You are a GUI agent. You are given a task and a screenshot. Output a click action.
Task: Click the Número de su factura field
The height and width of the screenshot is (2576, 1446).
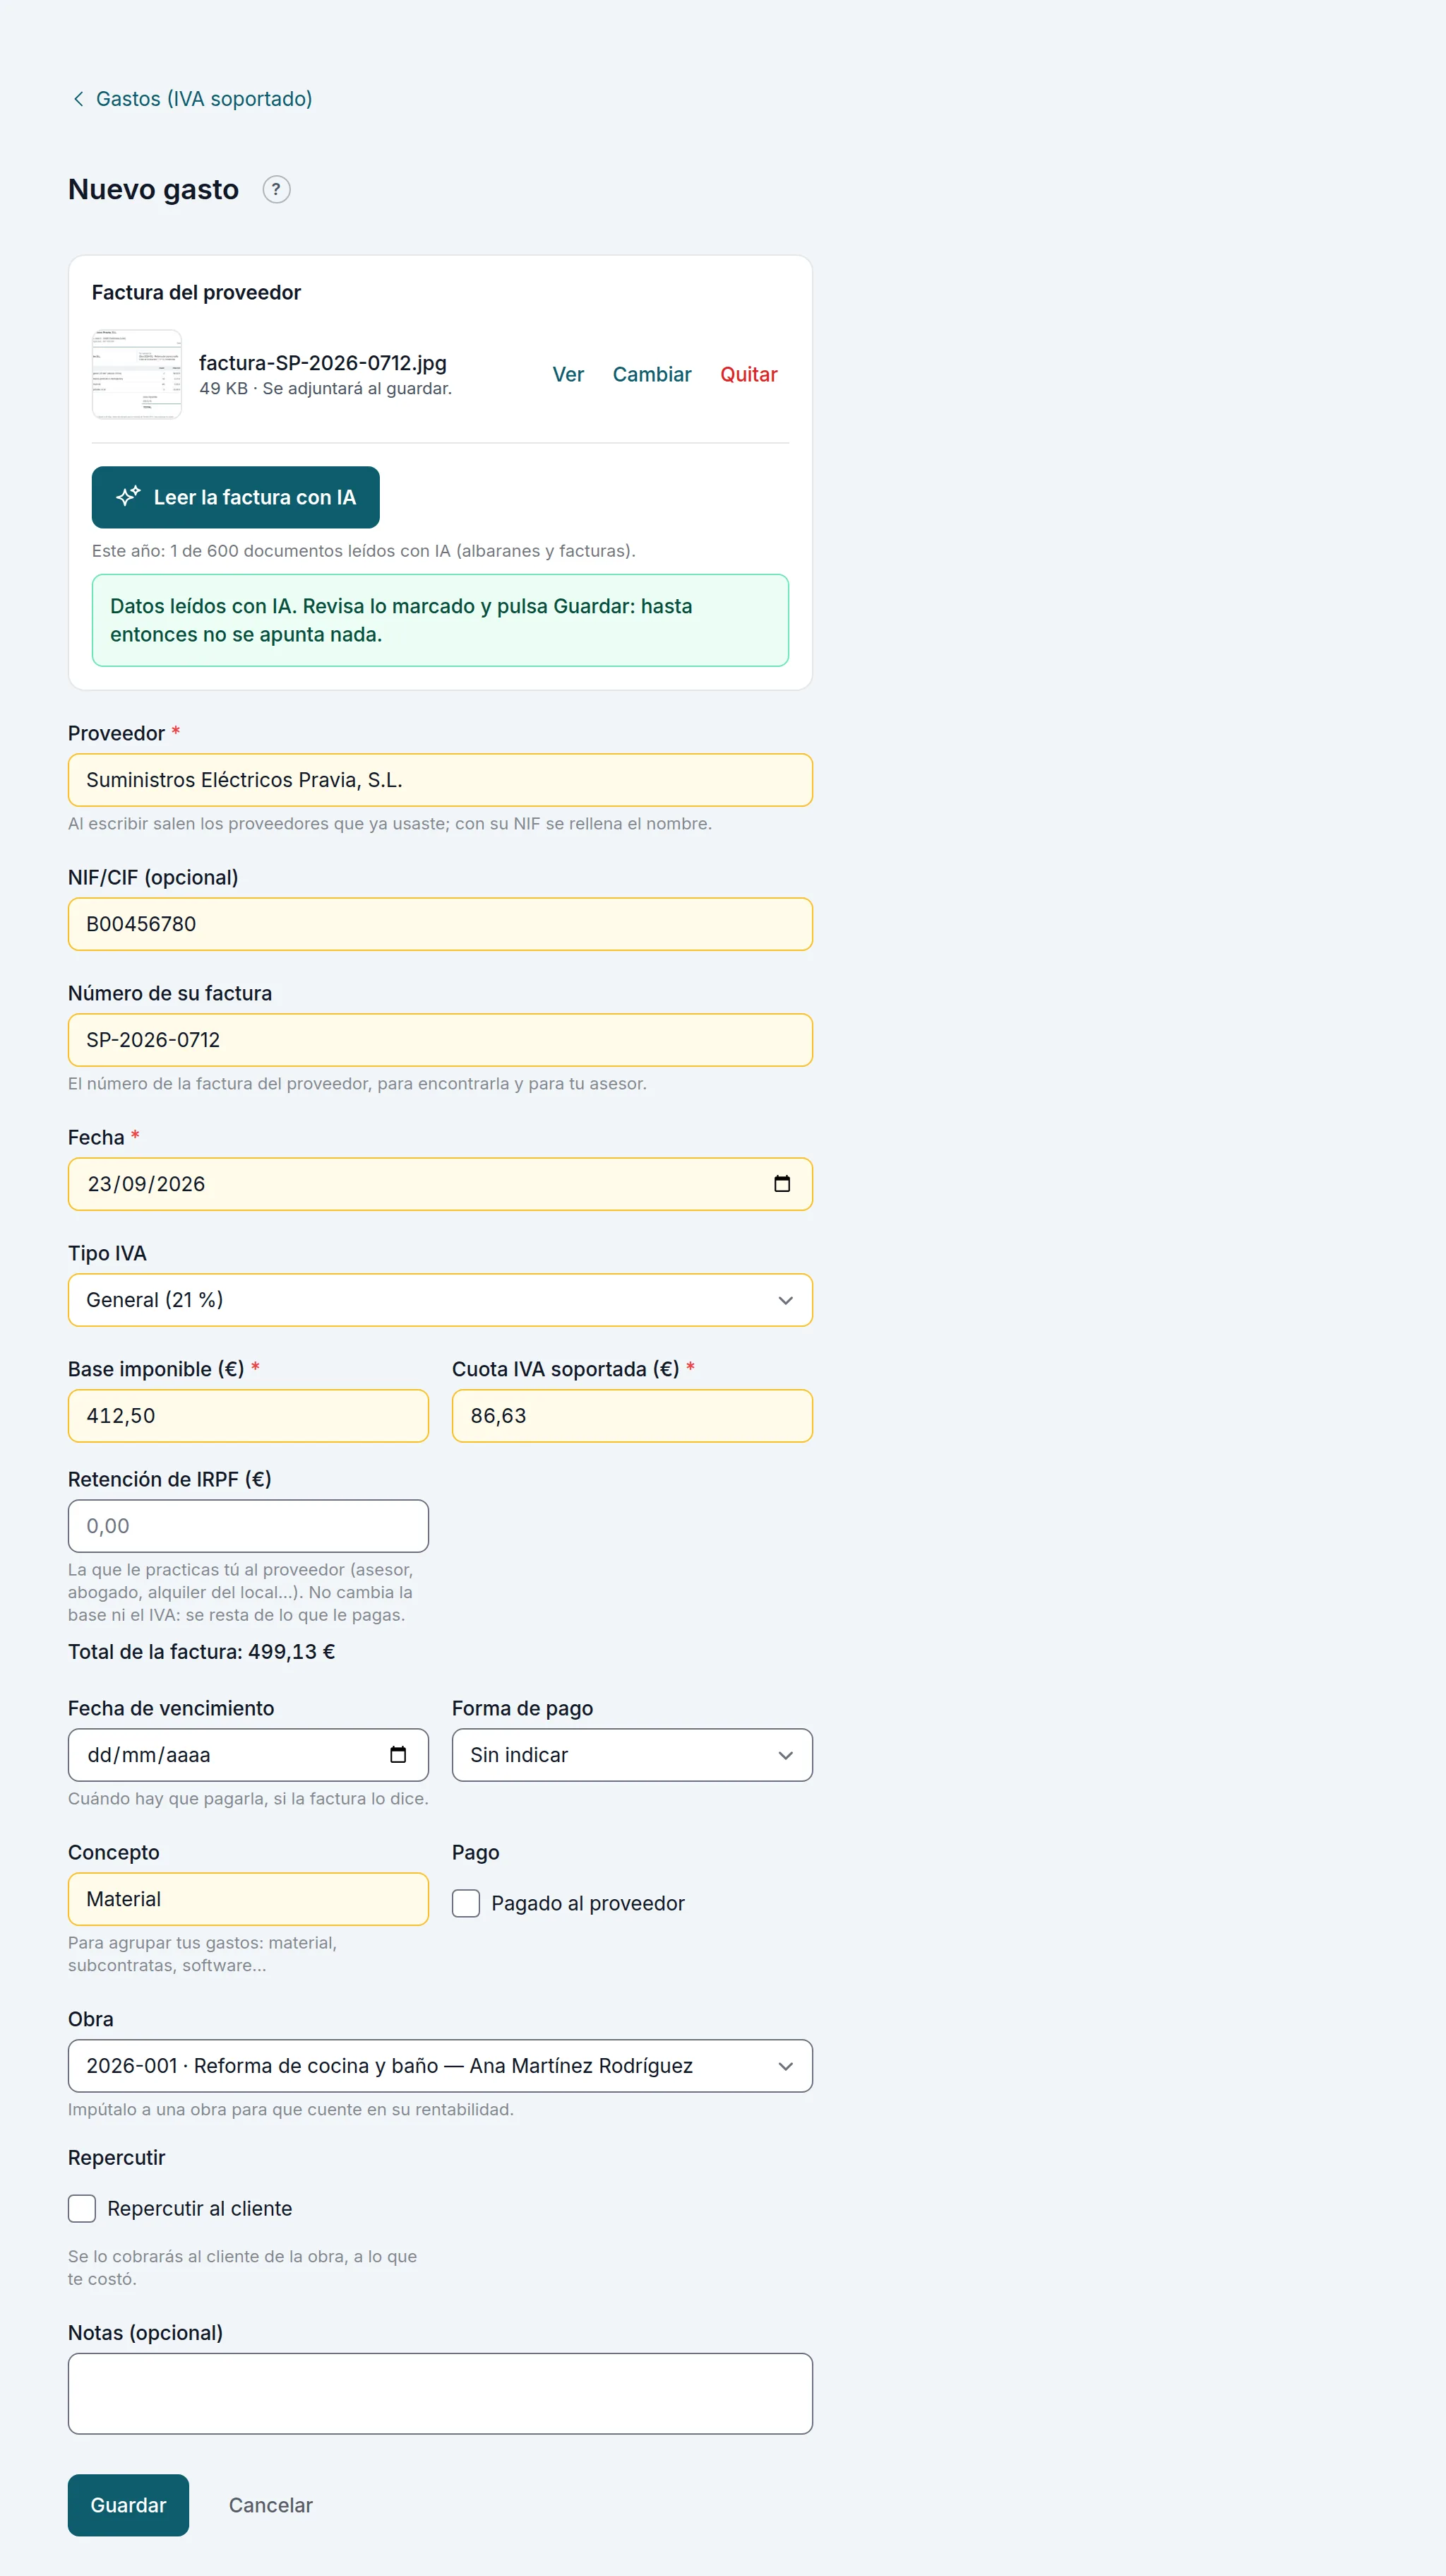(x=440, y=1040)
